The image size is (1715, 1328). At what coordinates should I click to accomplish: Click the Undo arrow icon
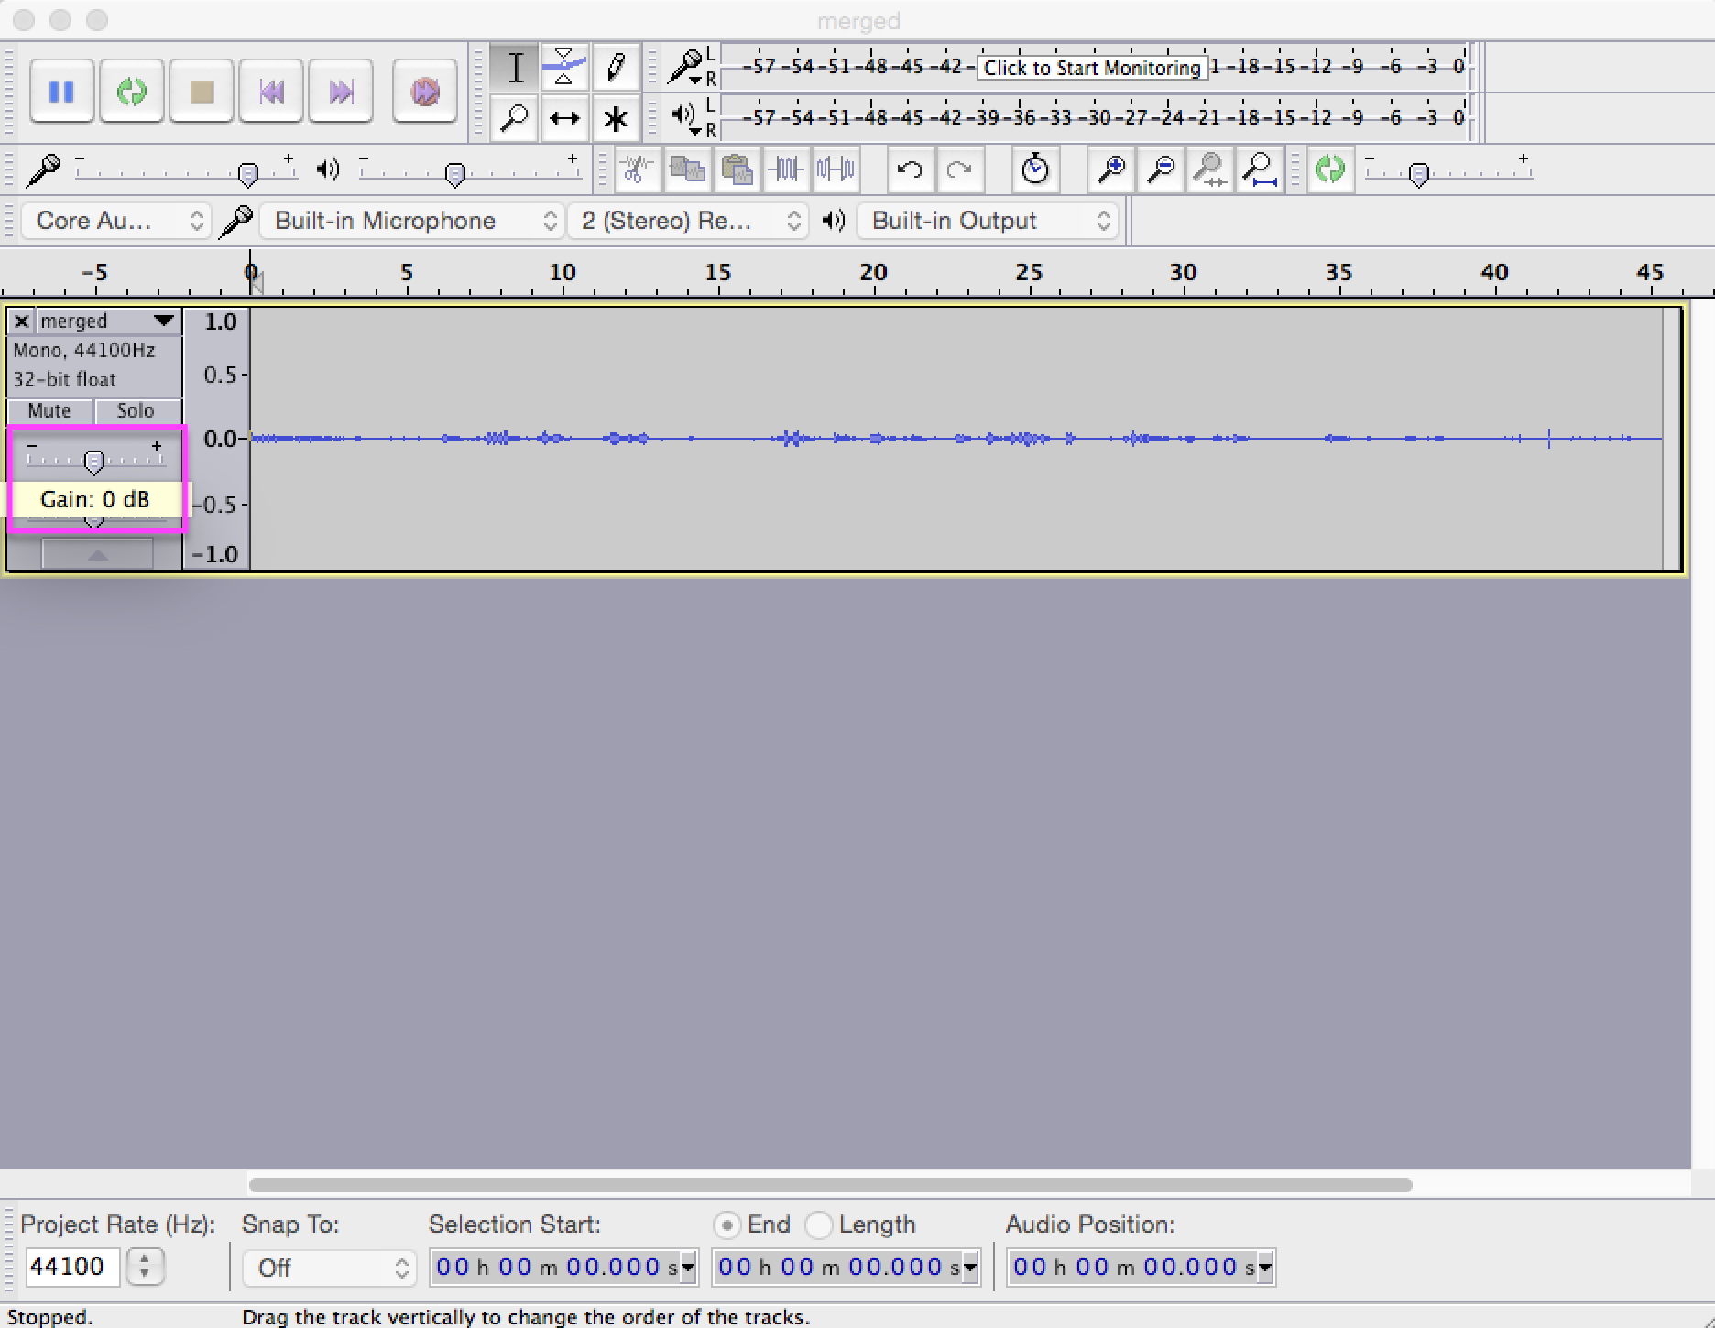pos(910,169)
